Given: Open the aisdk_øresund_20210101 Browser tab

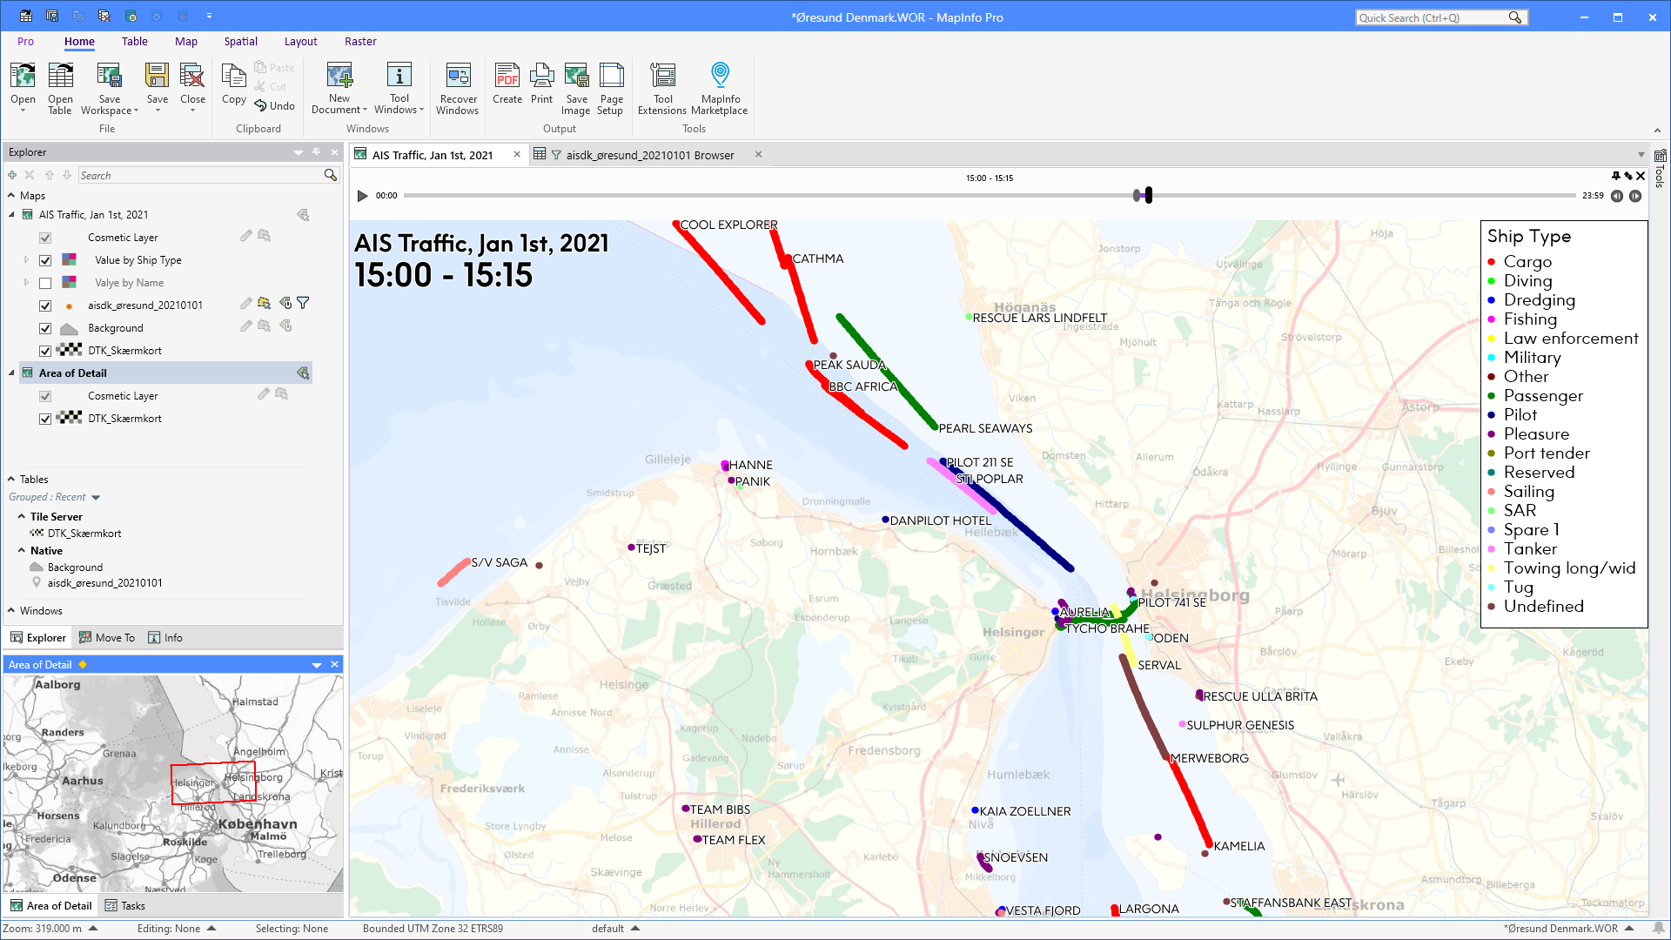Looking at the screenshot, I should tap(650, 155).
